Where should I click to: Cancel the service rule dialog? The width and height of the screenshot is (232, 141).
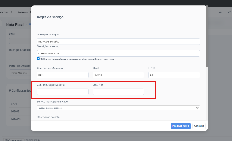[199, 126]
